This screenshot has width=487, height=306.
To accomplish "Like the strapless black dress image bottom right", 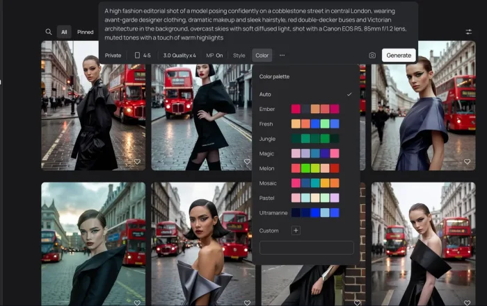I will (x=467, y=303).
